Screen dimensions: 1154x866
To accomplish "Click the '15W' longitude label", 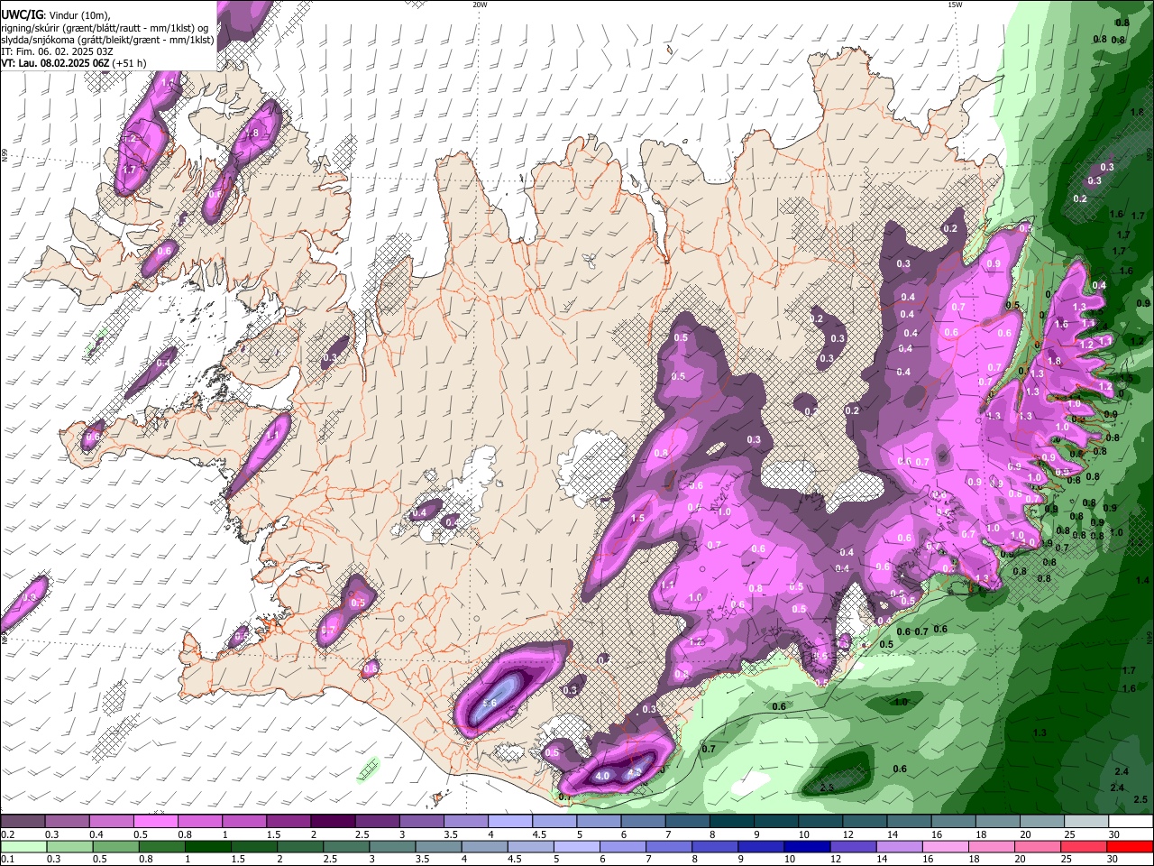I will click(x=955, y=5).
